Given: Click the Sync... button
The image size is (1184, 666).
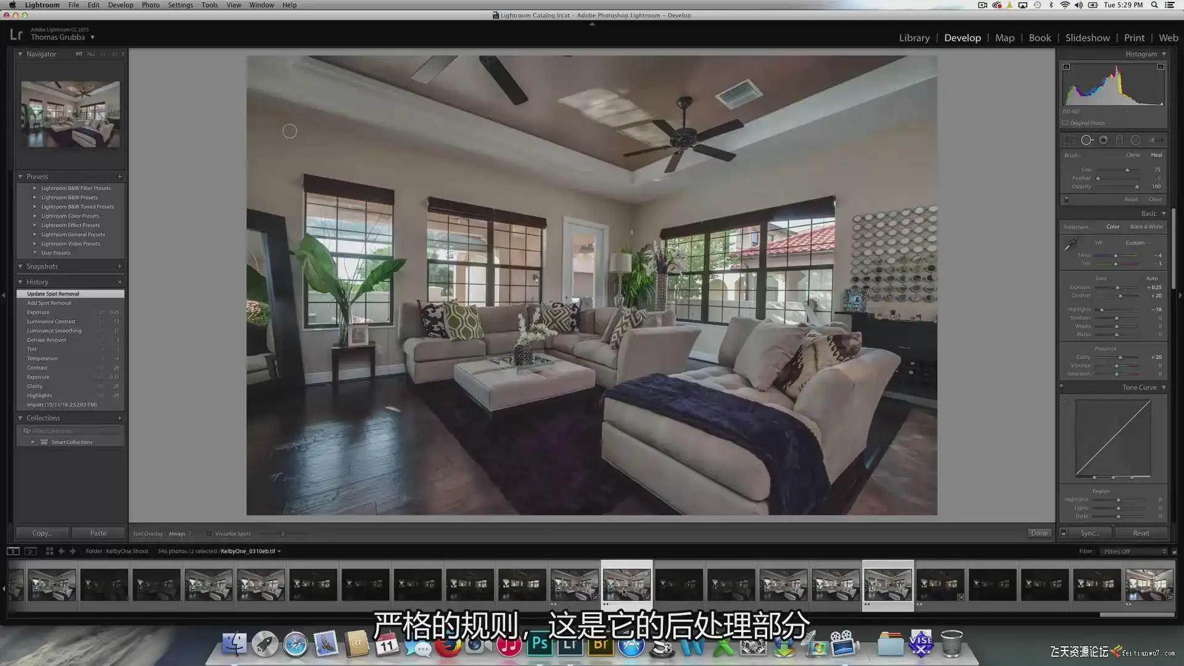Looking at the screenshot, I should click(1089, 533).
